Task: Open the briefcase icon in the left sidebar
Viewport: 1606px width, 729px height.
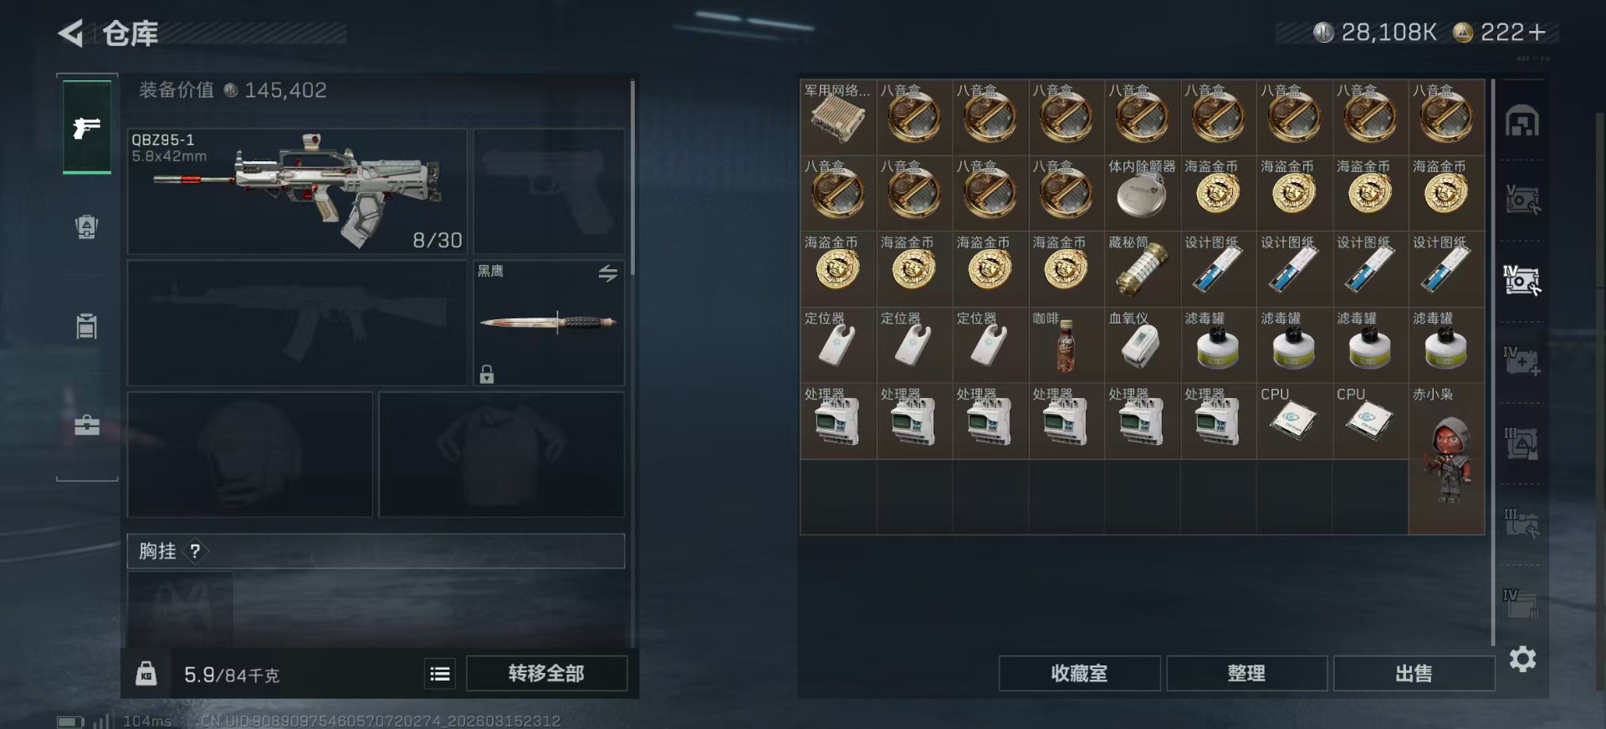Action: (87, 425)
